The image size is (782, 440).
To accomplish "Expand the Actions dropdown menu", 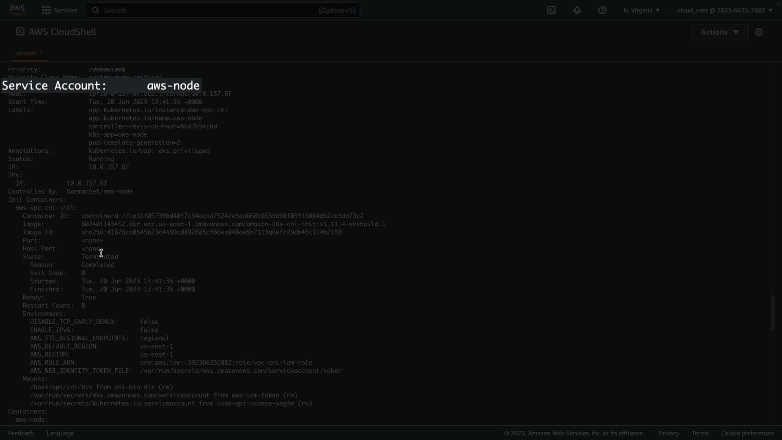I will click(719, 32).
